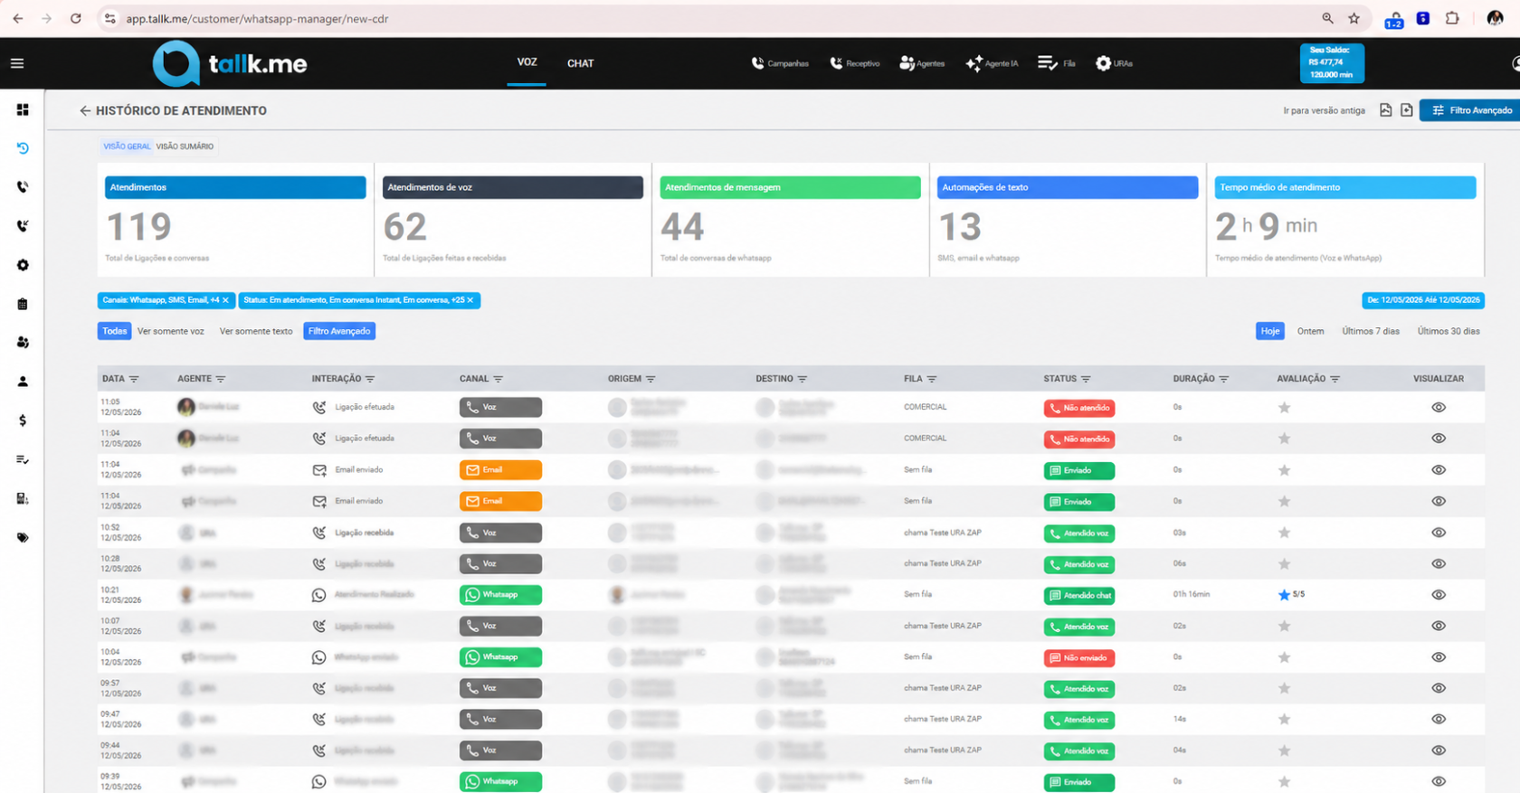Open Receptivo in top navigation

(x=855, y=63)
